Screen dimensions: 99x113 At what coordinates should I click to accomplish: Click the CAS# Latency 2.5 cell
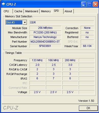point(54,65)
